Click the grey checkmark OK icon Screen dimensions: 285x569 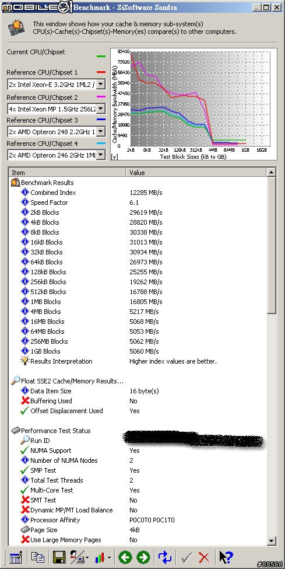[187, 557]
